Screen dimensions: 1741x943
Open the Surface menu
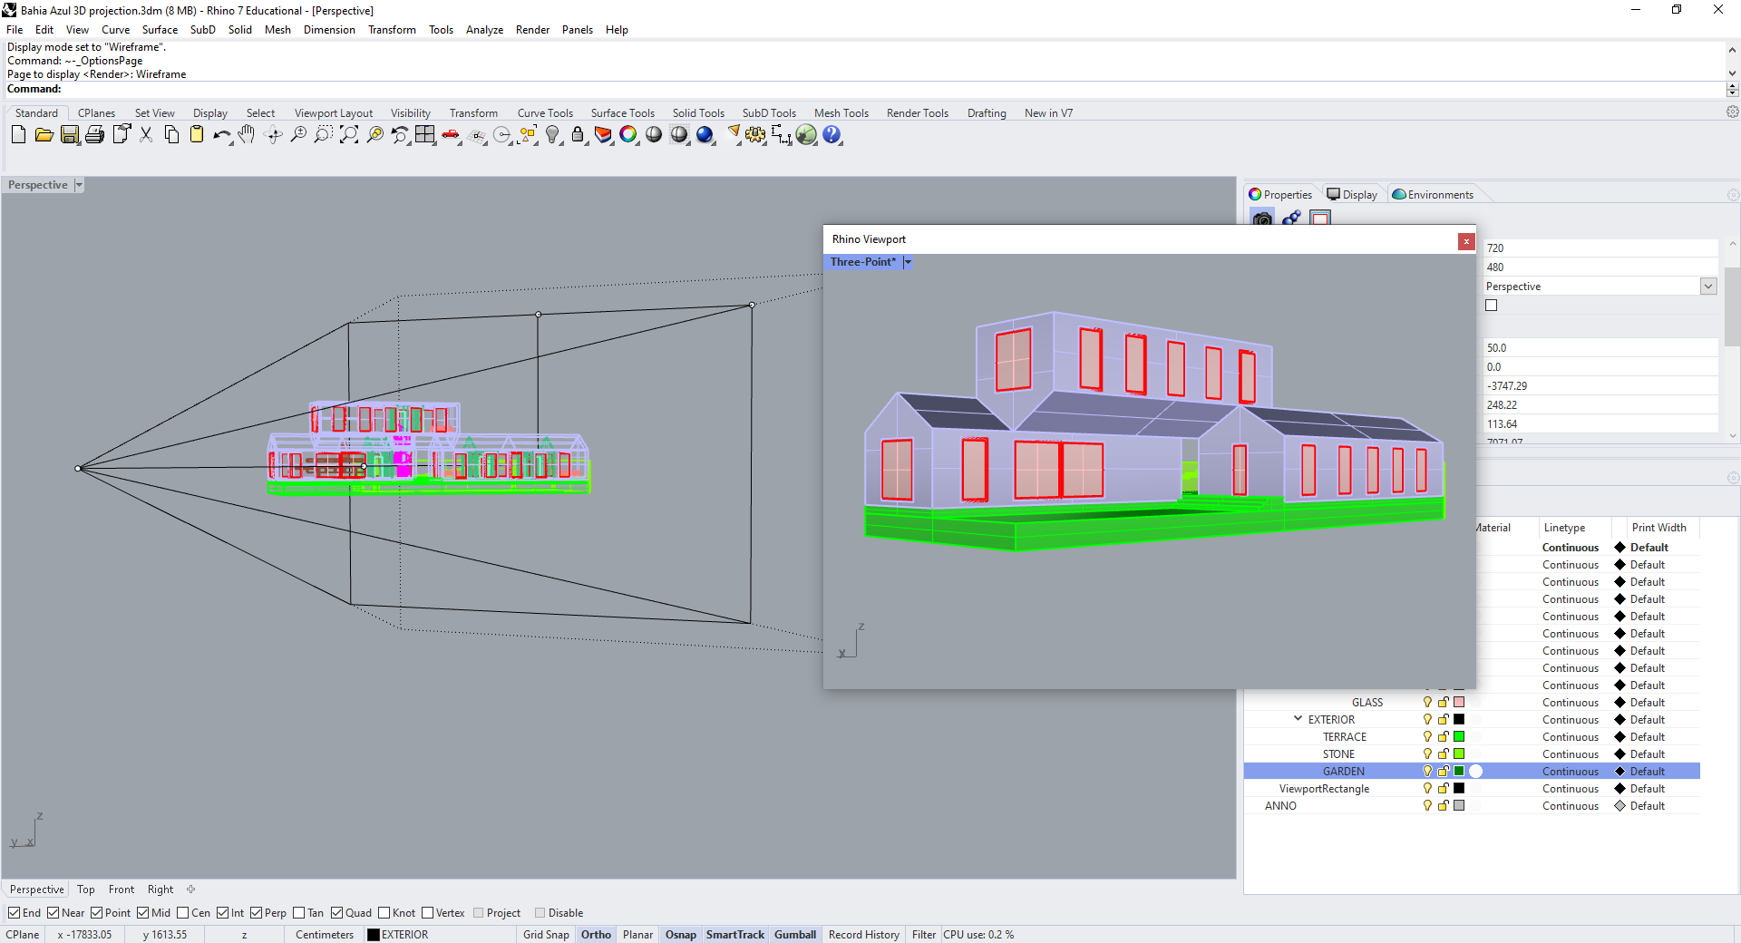160,30
